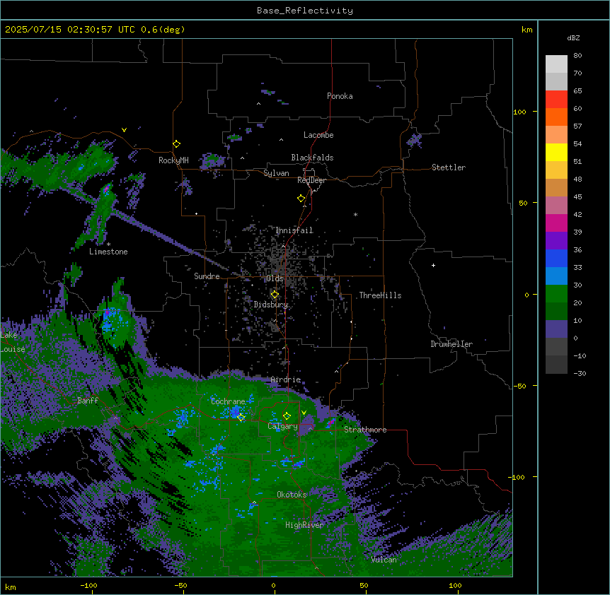Click the Didsbury town label
Image resolution: width=610 pixels, height=595 pixels.
271,305
